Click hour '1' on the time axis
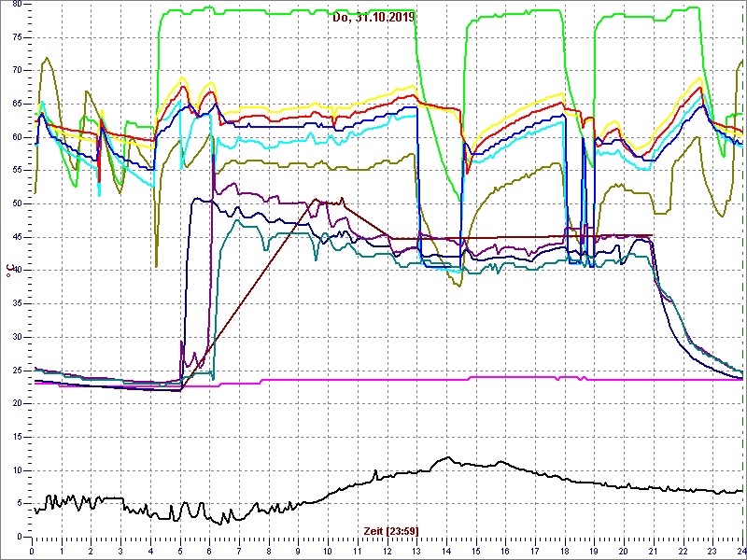Image resolution: width=747 pixels, height=560 pixels. [62, 551]
